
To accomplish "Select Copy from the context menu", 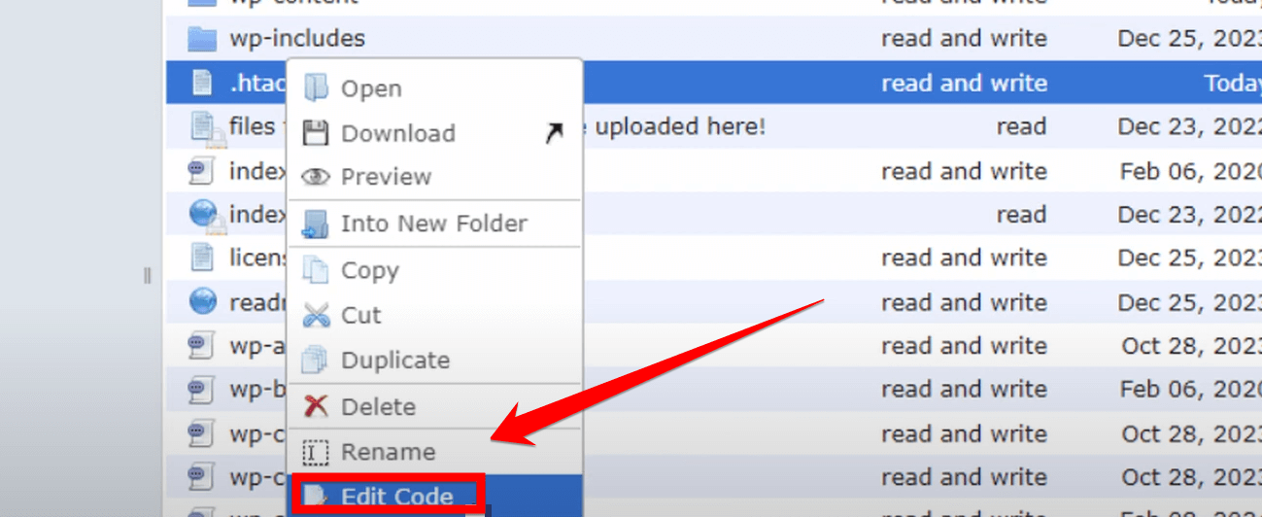I will [369, 270].
